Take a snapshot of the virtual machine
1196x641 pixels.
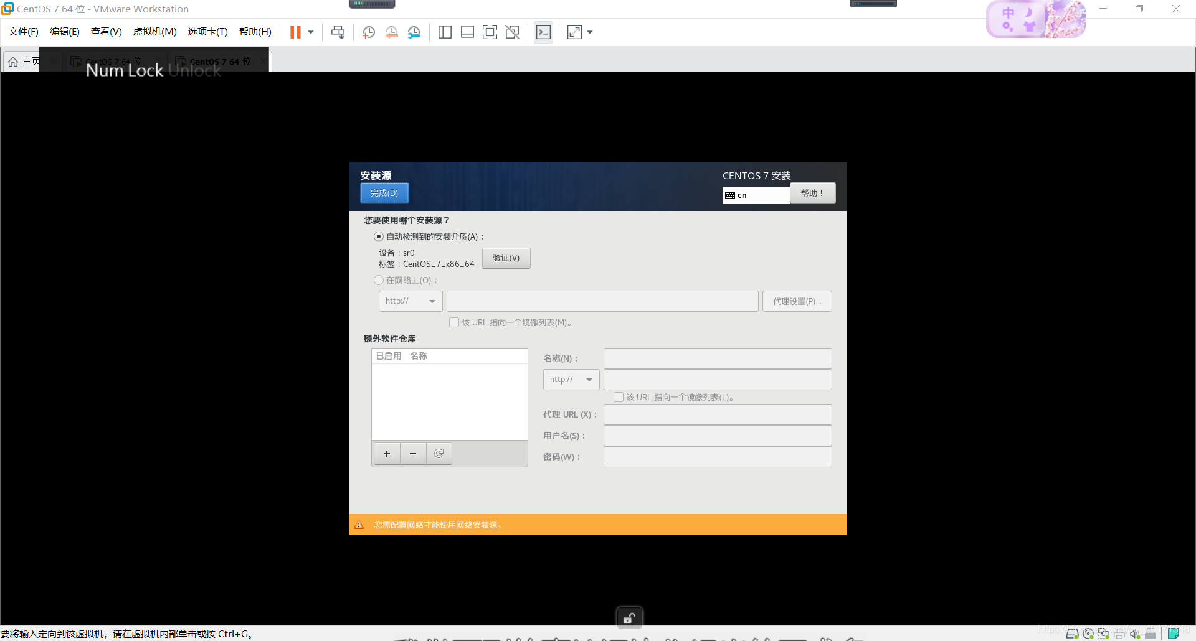click(x=369, y=32)
